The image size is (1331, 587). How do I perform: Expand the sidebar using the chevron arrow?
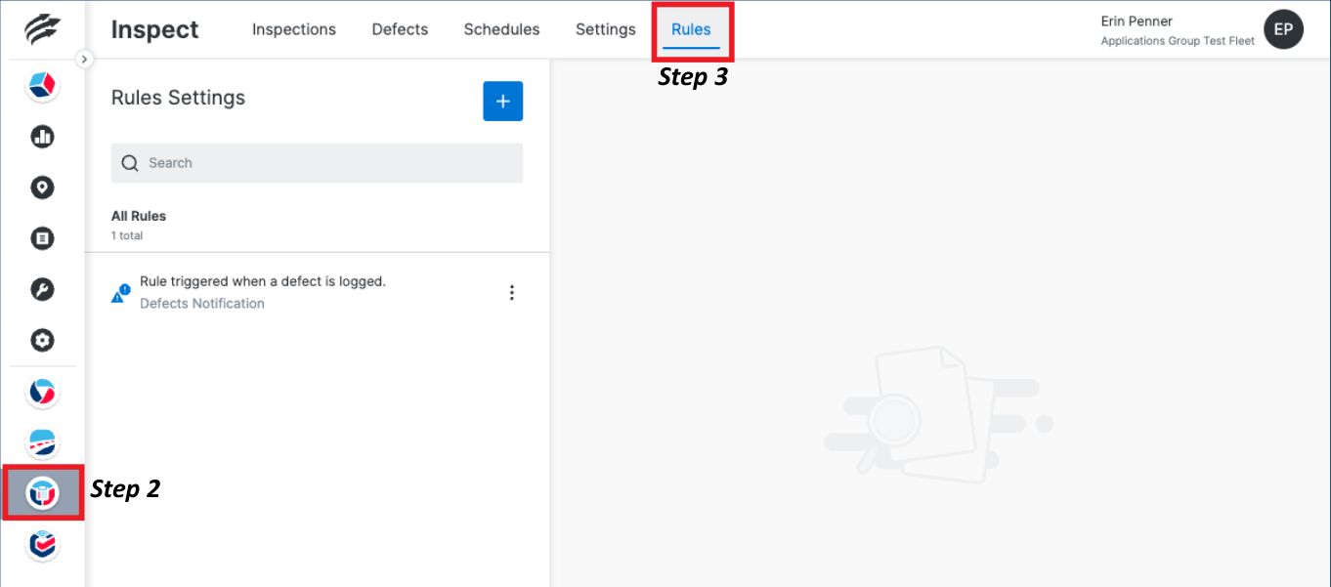[84, 60]
